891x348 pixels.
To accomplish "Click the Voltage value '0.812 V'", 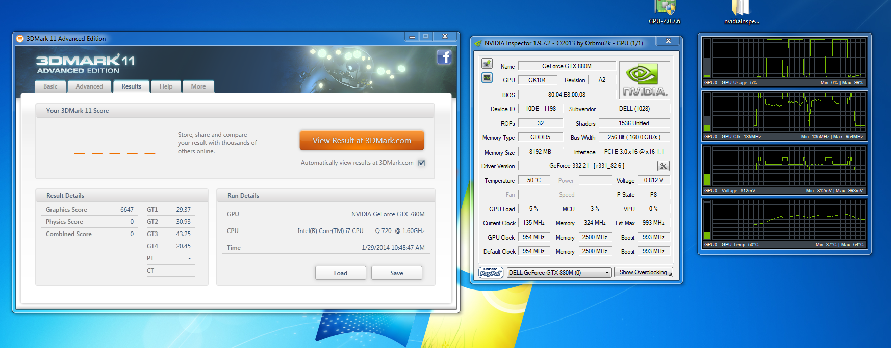I will click(653, 180).
